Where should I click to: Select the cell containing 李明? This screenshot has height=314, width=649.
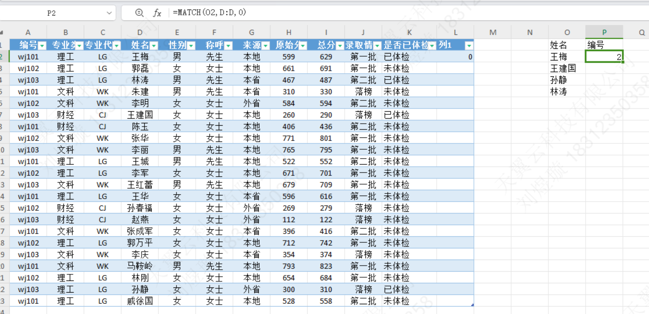pos(140,103)
